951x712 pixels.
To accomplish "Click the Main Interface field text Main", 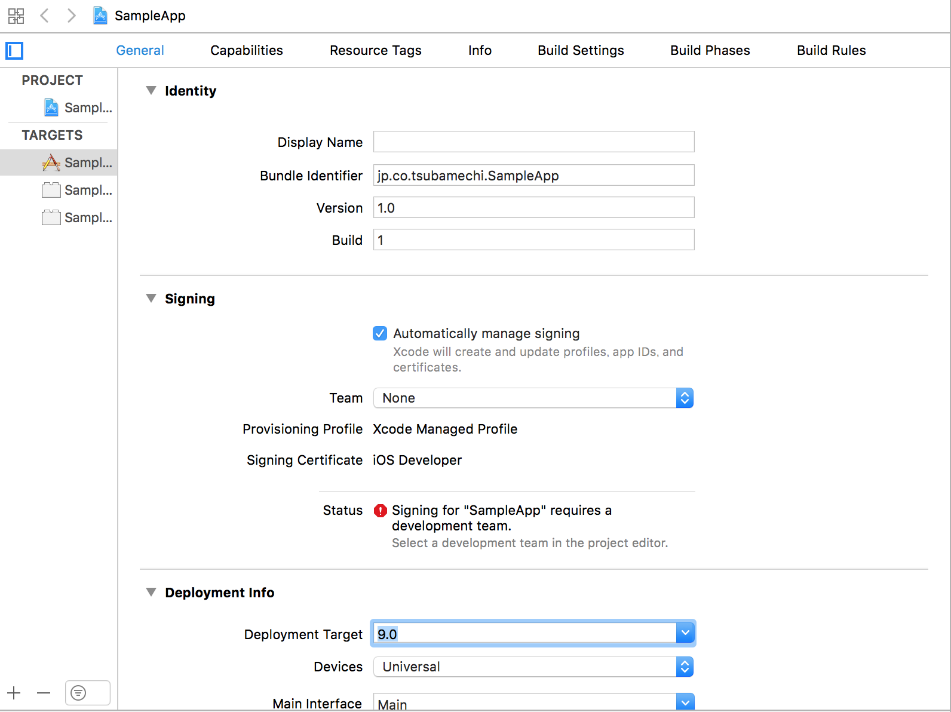I will click(392, 704).
